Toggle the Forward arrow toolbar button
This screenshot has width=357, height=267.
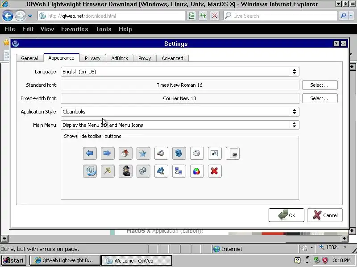[x=108, y=153]
